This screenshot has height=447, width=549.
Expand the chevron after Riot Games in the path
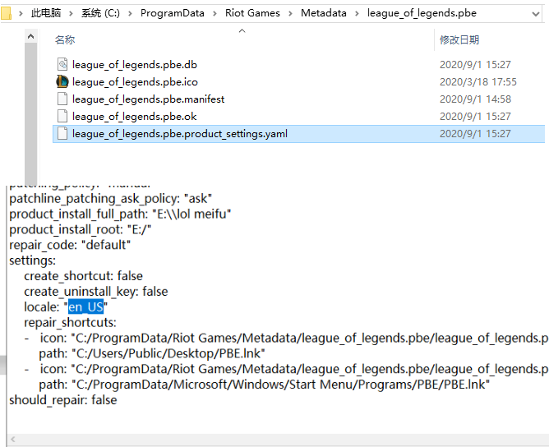point(290,14)
